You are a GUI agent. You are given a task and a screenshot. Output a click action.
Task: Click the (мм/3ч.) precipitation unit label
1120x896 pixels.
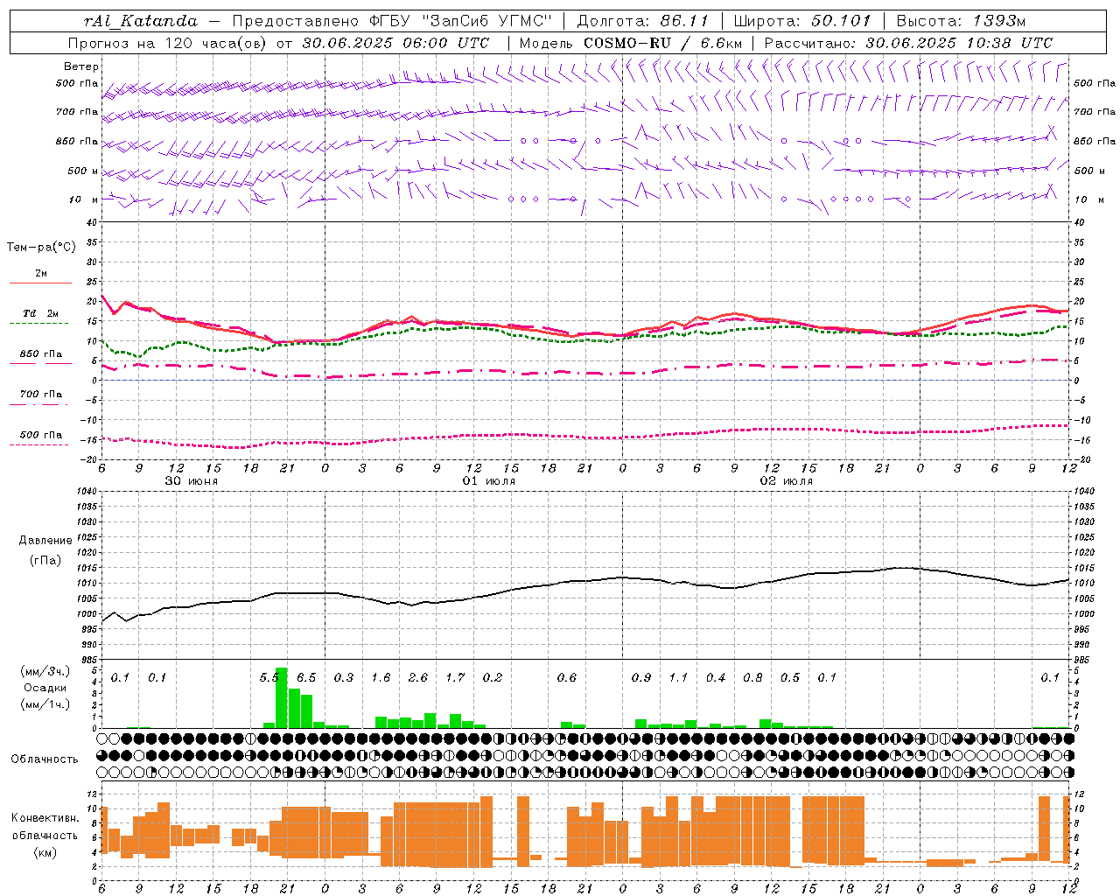click(x=46, y=671)
